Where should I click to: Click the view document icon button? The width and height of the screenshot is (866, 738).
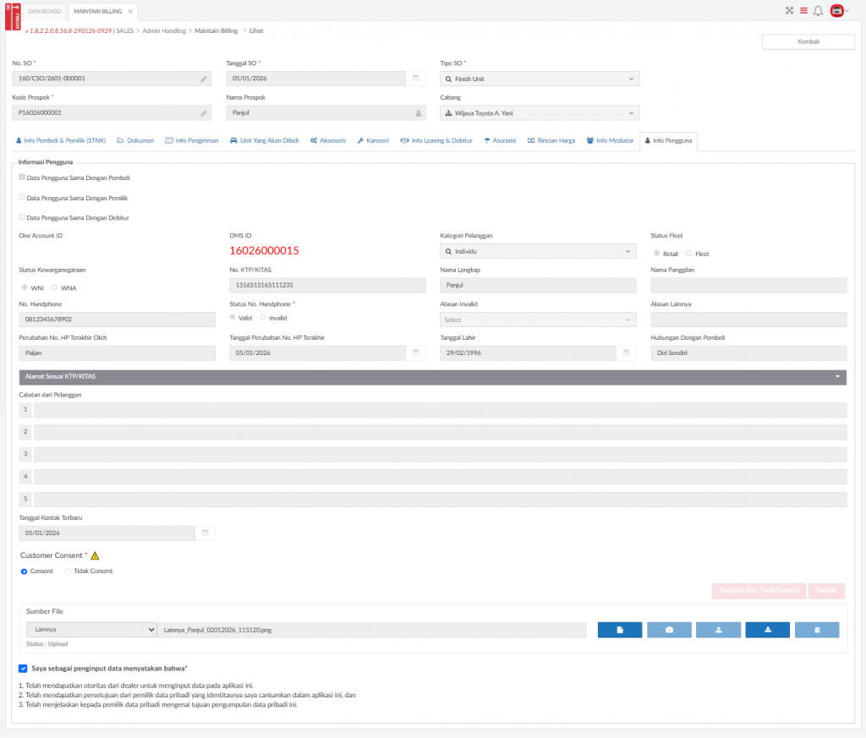(620, 630)
